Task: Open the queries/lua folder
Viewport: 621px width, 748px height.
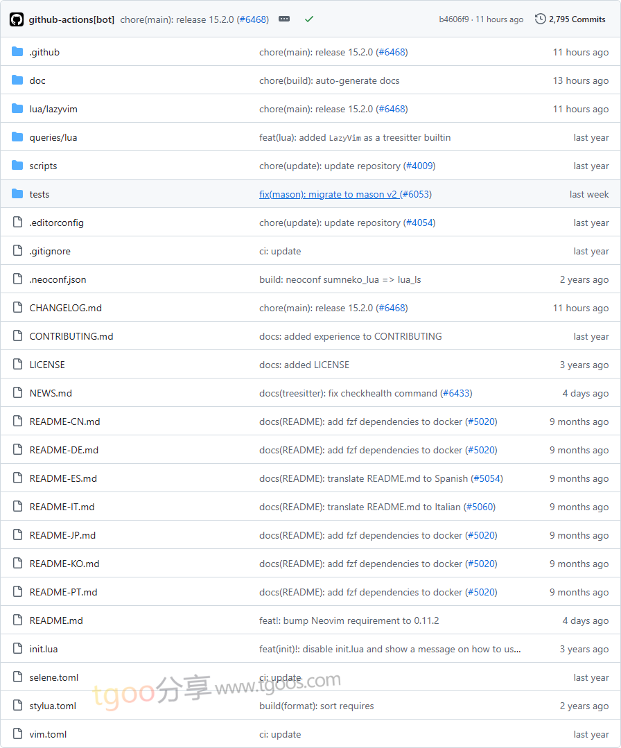Action: click(53, 137)
